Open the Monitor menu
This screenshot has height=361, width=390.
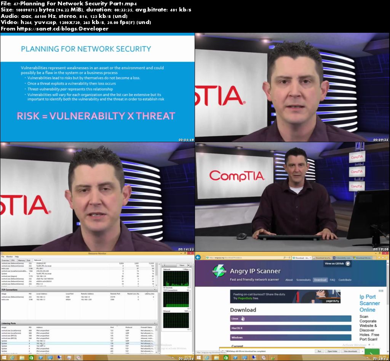tap(10, 257)
